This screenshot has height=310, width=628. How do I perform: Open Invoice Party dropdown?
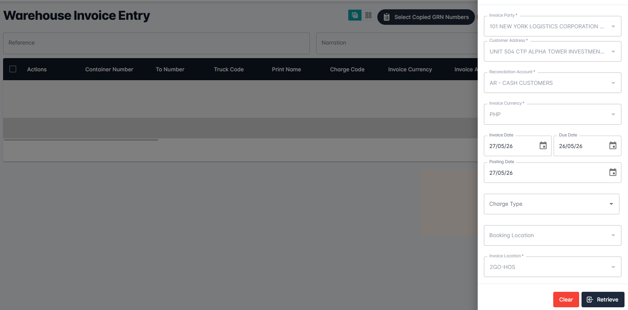coord(552,26)
